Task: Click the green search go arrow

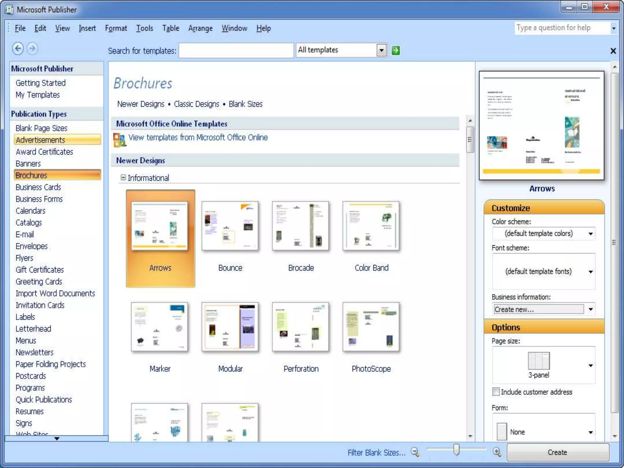Action: pyautogui.click(x=395, y=50)
